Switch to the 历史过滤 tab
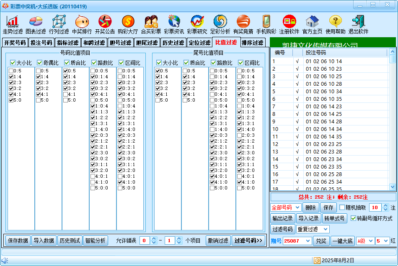 [173, 43]
